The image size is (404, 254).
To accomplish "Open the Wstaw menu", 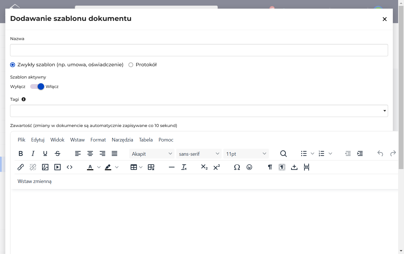I will click(x=77, y=140).
